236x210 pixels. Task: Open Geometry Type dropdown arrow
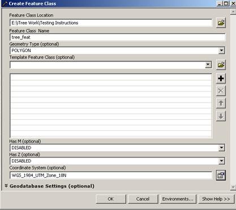click(x=221, y=50)
